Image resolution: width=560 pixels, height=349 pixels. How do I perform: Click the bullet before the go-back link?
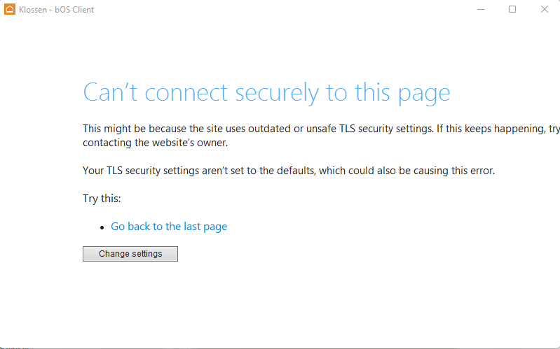coord(102,227)
